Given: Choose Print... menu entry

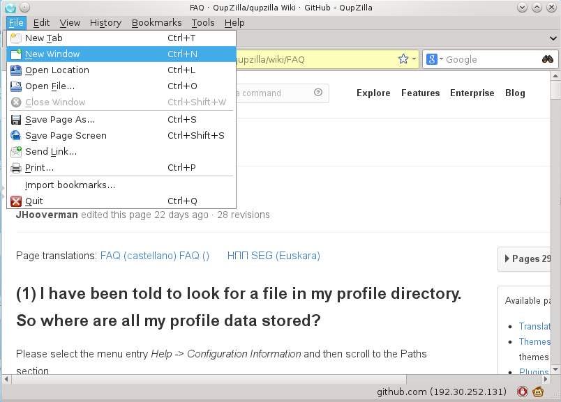Looking at the screenshot, I should coord(121,168).
